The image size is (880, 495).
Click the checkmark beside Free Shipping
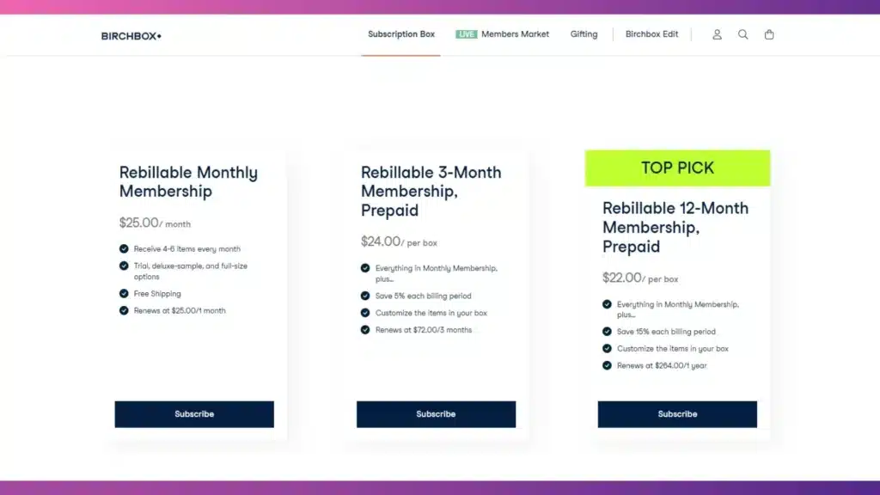point(124,293)
